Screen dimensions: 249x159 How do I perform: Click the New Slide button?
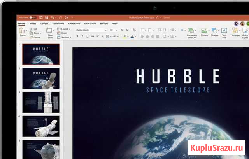click(x=50, y=33)
